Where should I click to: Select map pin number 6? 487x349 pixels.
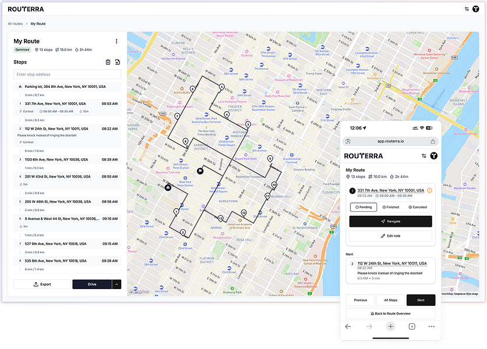[x=193, y=89]
